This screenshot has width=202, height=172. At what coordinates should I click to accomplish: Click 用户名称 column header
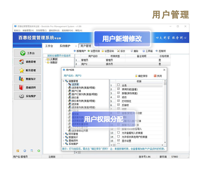coord(93,56)
